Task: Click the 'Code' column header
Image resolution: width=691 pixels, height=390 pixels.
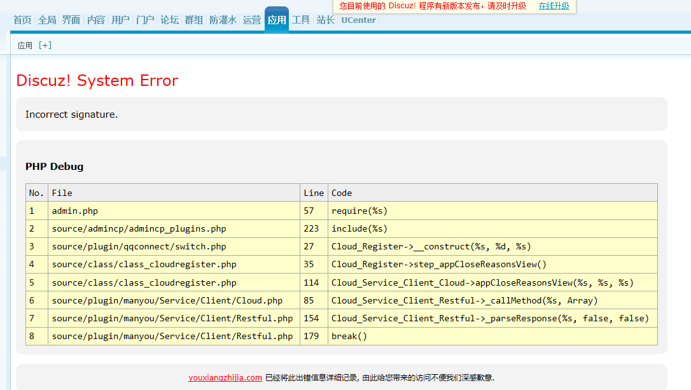Action: click(x=492, y=193)
